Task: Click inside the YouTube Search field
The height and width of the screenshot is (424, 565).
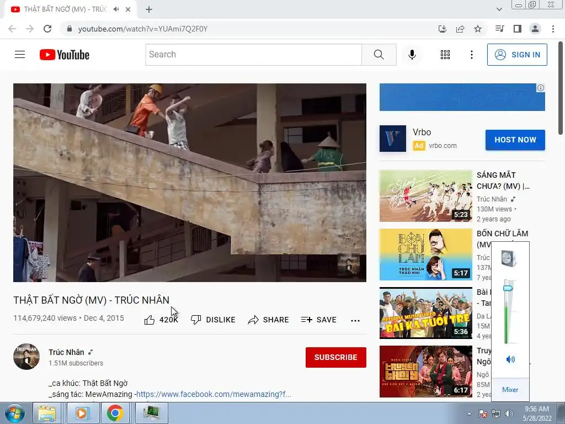Action: point(253,55)
